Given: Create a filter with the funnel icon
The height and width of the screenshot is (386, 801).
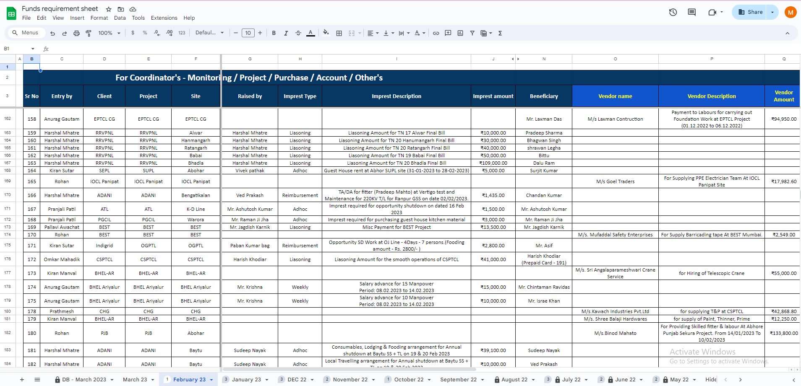Looking at the screenshot, I should click(x=472, y=33).
